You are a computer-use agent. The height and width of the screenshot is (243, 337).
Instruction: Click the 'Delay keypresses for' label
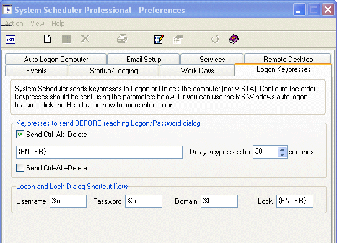[220, 152]
